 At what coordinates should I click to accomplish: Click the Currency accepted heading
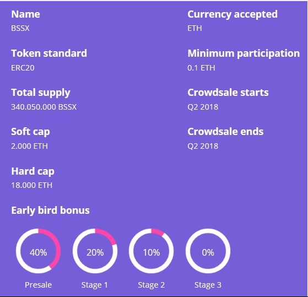[x=233, y=14]
